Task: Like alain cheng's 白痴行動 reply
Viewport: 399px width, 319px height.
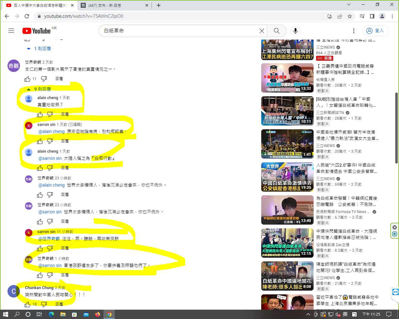Action: pos(40,168)
